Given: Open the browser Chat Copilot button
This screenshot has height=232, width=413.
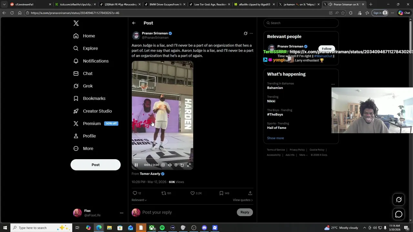Looking at the screenshot, I should (x=404, y=13).
